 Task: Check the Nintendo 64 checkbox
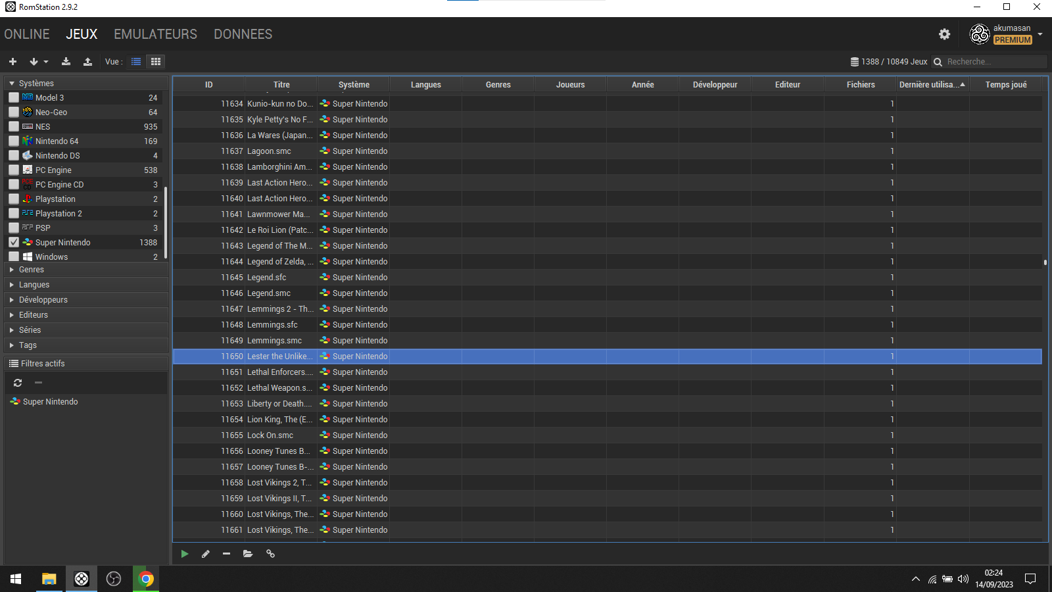click(x=14, y=141)
